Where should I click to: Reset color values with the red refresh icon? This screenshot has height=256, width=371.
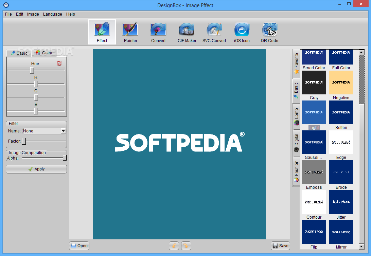coord(59,63)
